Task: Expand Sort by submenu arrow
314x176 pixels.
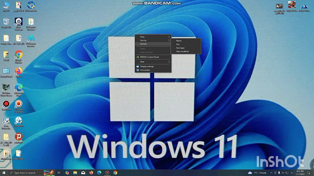Action: (169, 40)
